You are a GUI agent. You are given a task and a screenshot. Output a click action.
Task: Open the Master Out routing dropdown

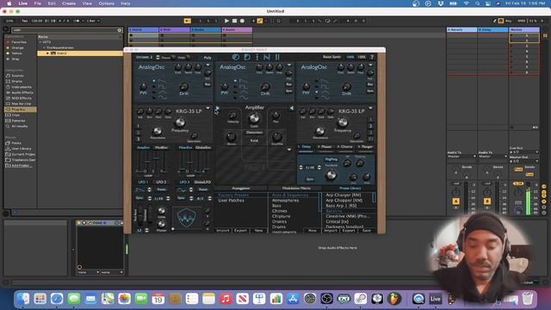[524, 161]
